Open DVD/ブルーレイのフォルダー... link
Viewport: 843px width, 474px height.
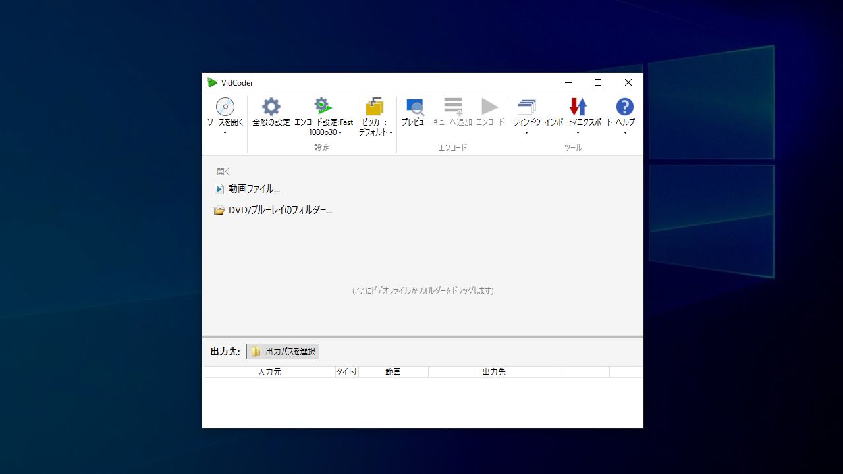(x=280, y=211)
